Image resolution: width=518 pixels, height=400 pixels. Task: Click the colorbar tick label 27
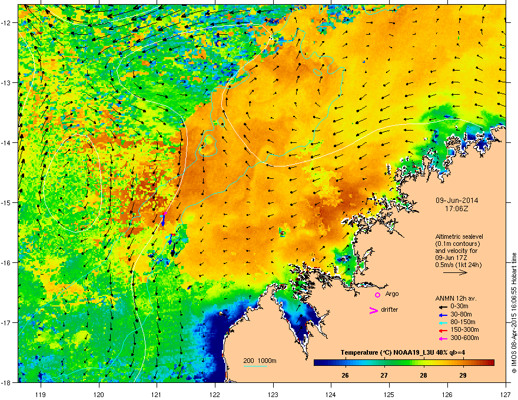384,375
